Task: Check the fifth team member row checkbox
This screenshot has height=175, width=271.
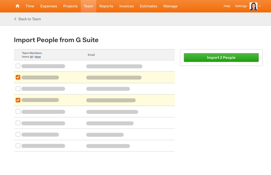Action: coord(18,111)
